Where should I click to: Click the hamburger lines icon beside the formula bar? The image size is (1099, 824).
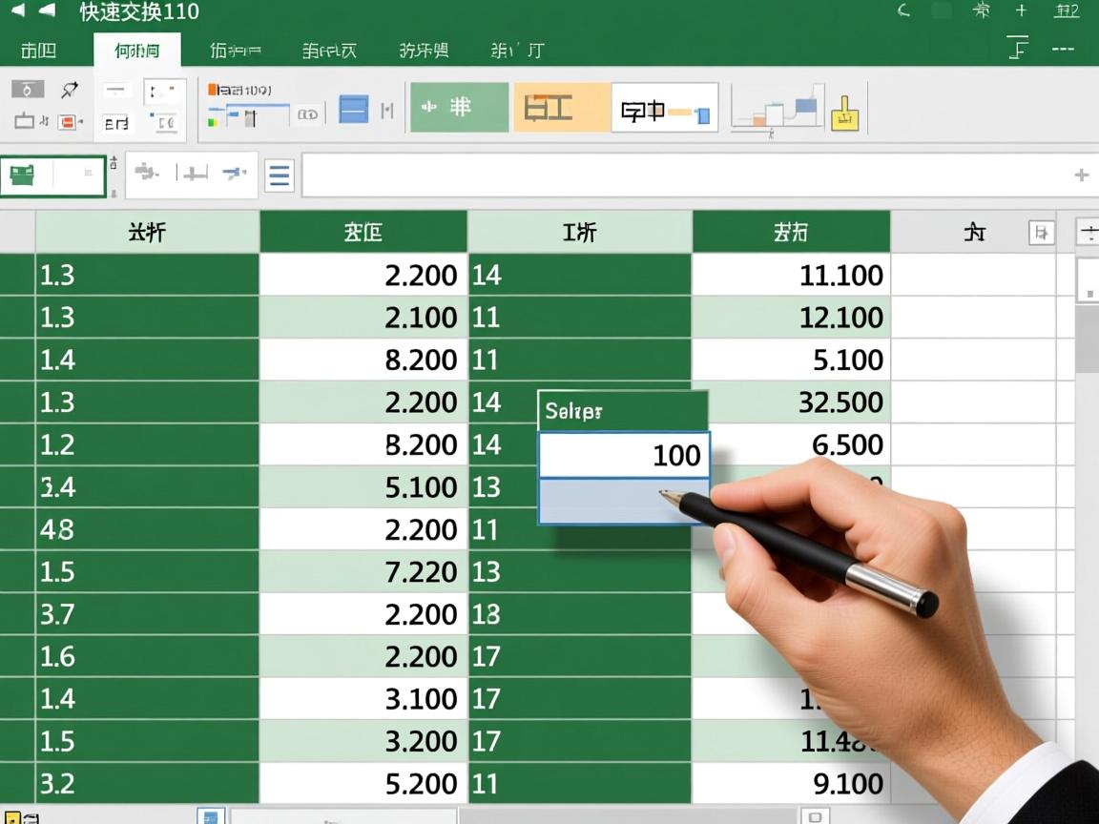280,175
